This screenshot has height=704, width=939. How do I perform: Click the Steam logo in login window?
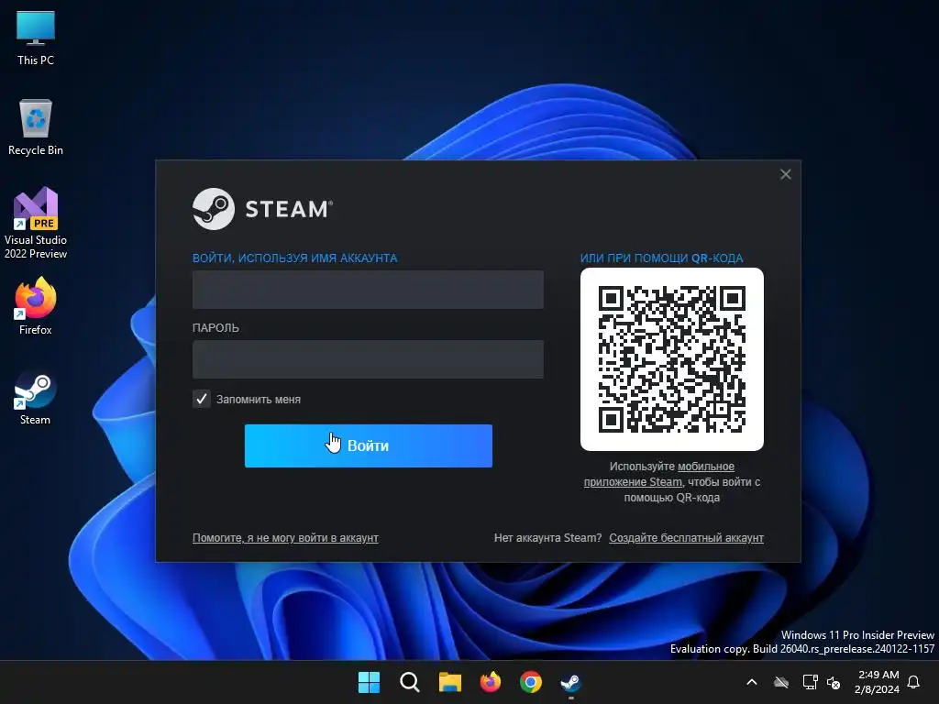tap(262, 209)
